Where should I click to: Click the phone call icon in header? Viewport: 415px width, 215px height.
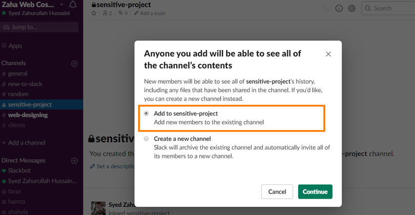click(327, 8)
